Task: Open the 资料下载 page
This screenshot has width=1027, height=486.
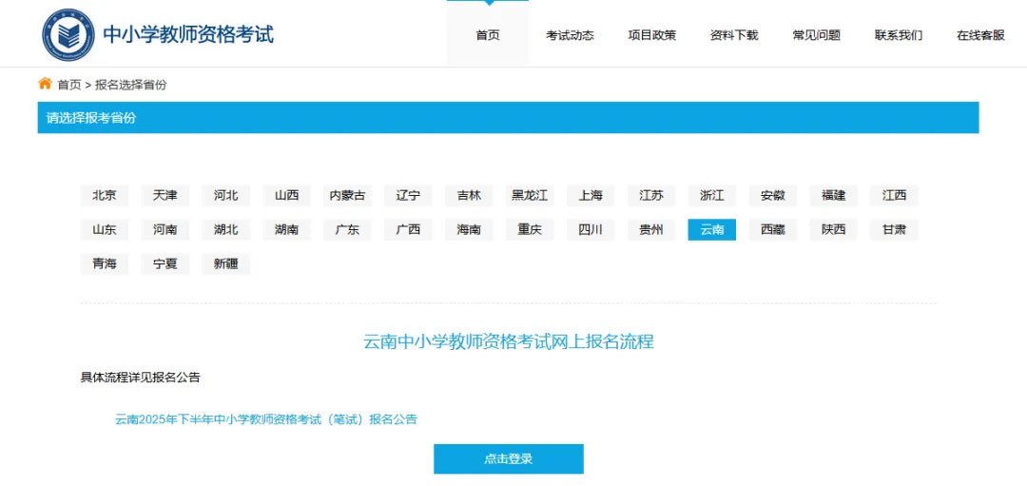Action: tap(734, 35)
